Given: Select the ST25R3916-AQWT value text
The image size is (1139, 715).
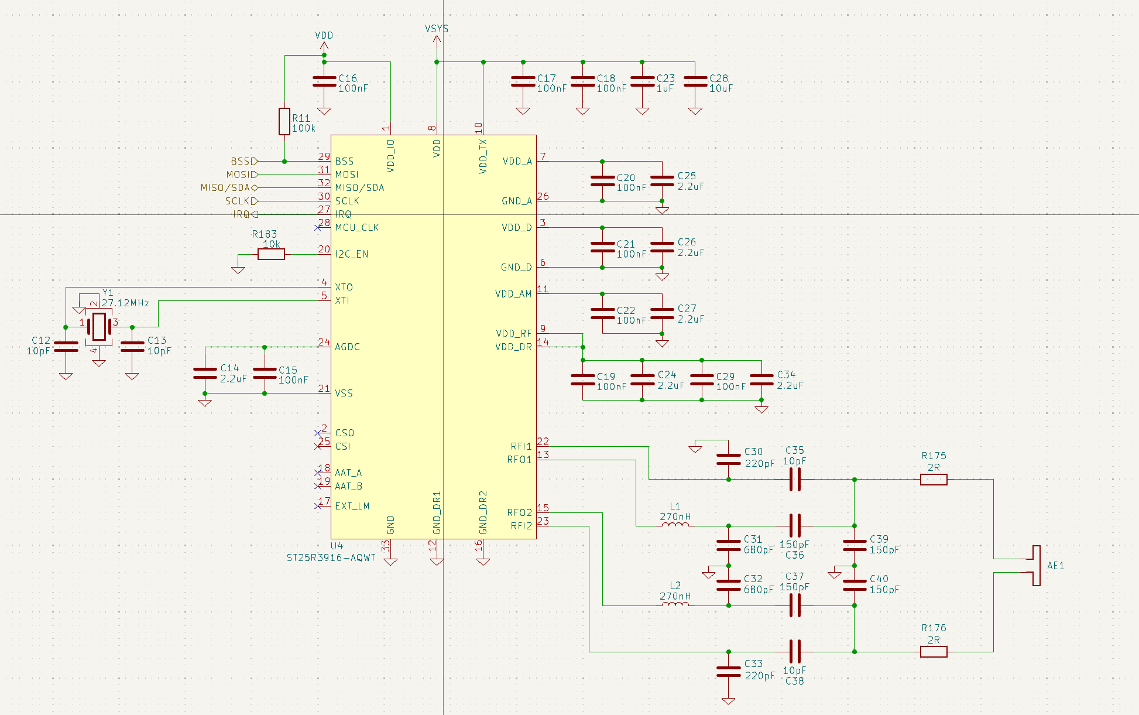Looking at the screenshot, I should point(331,557).
